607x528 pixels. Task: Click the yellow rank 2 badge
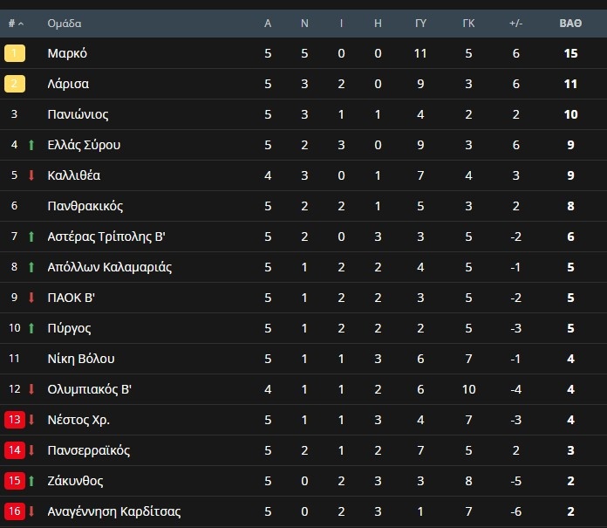tap(15, 84)
